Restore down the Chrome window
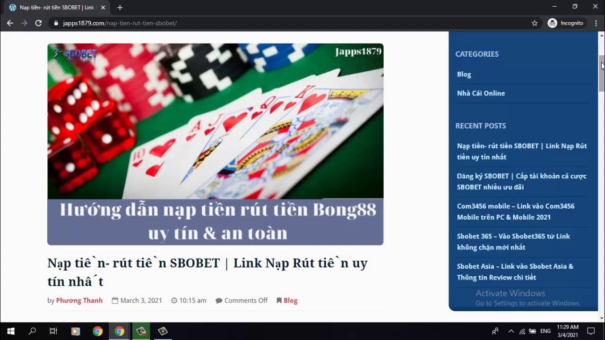This screenshot has width=605, height=340. pyautogui.click(x=575, y=7)
